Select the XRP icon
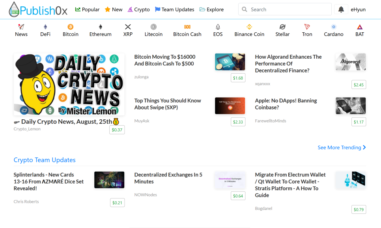381x228 pixels. [128, 27]
